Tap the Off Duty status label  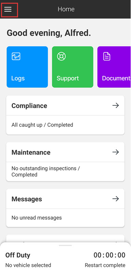coord(18,255)
